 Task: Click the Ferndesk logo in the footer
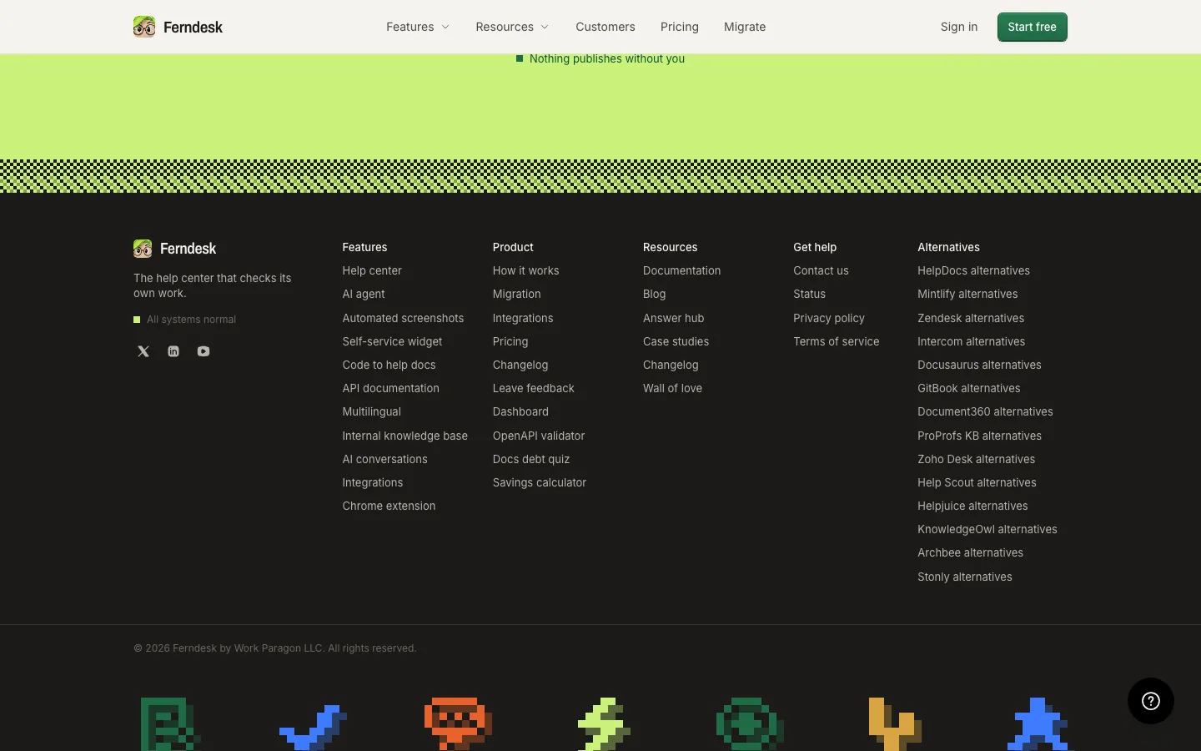pyautogui.click(x=174, y=249)
